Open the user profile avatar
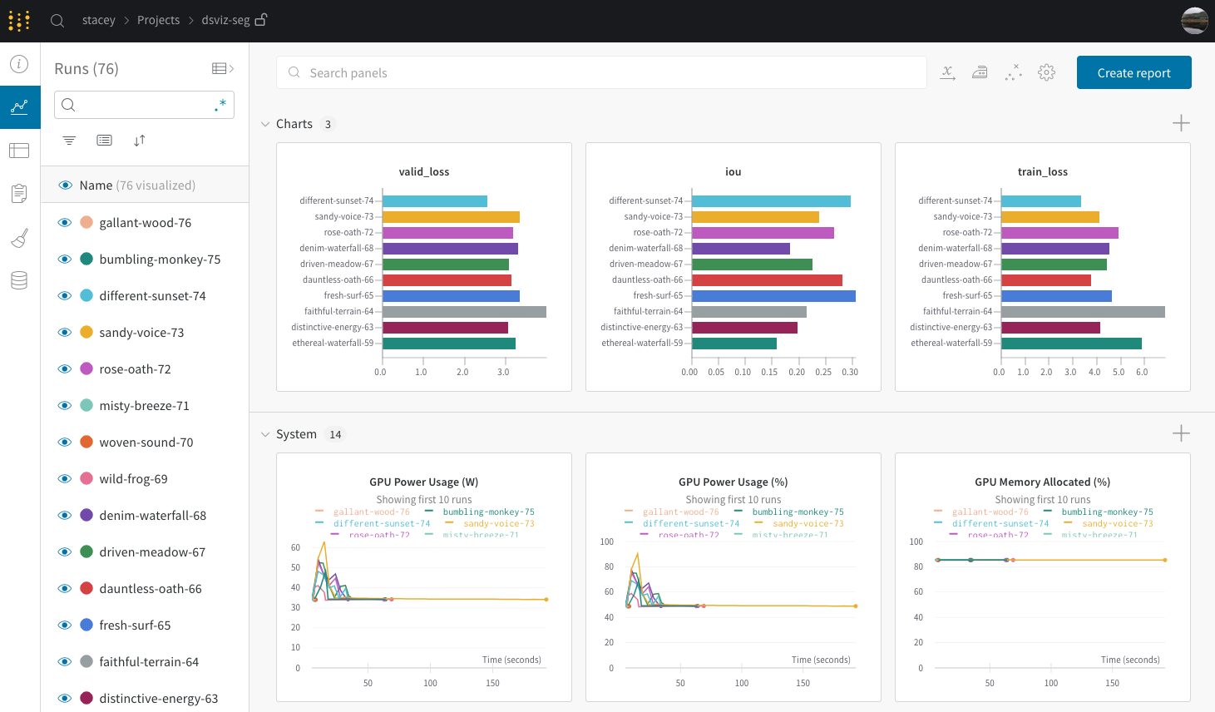 pos(1194,20)
